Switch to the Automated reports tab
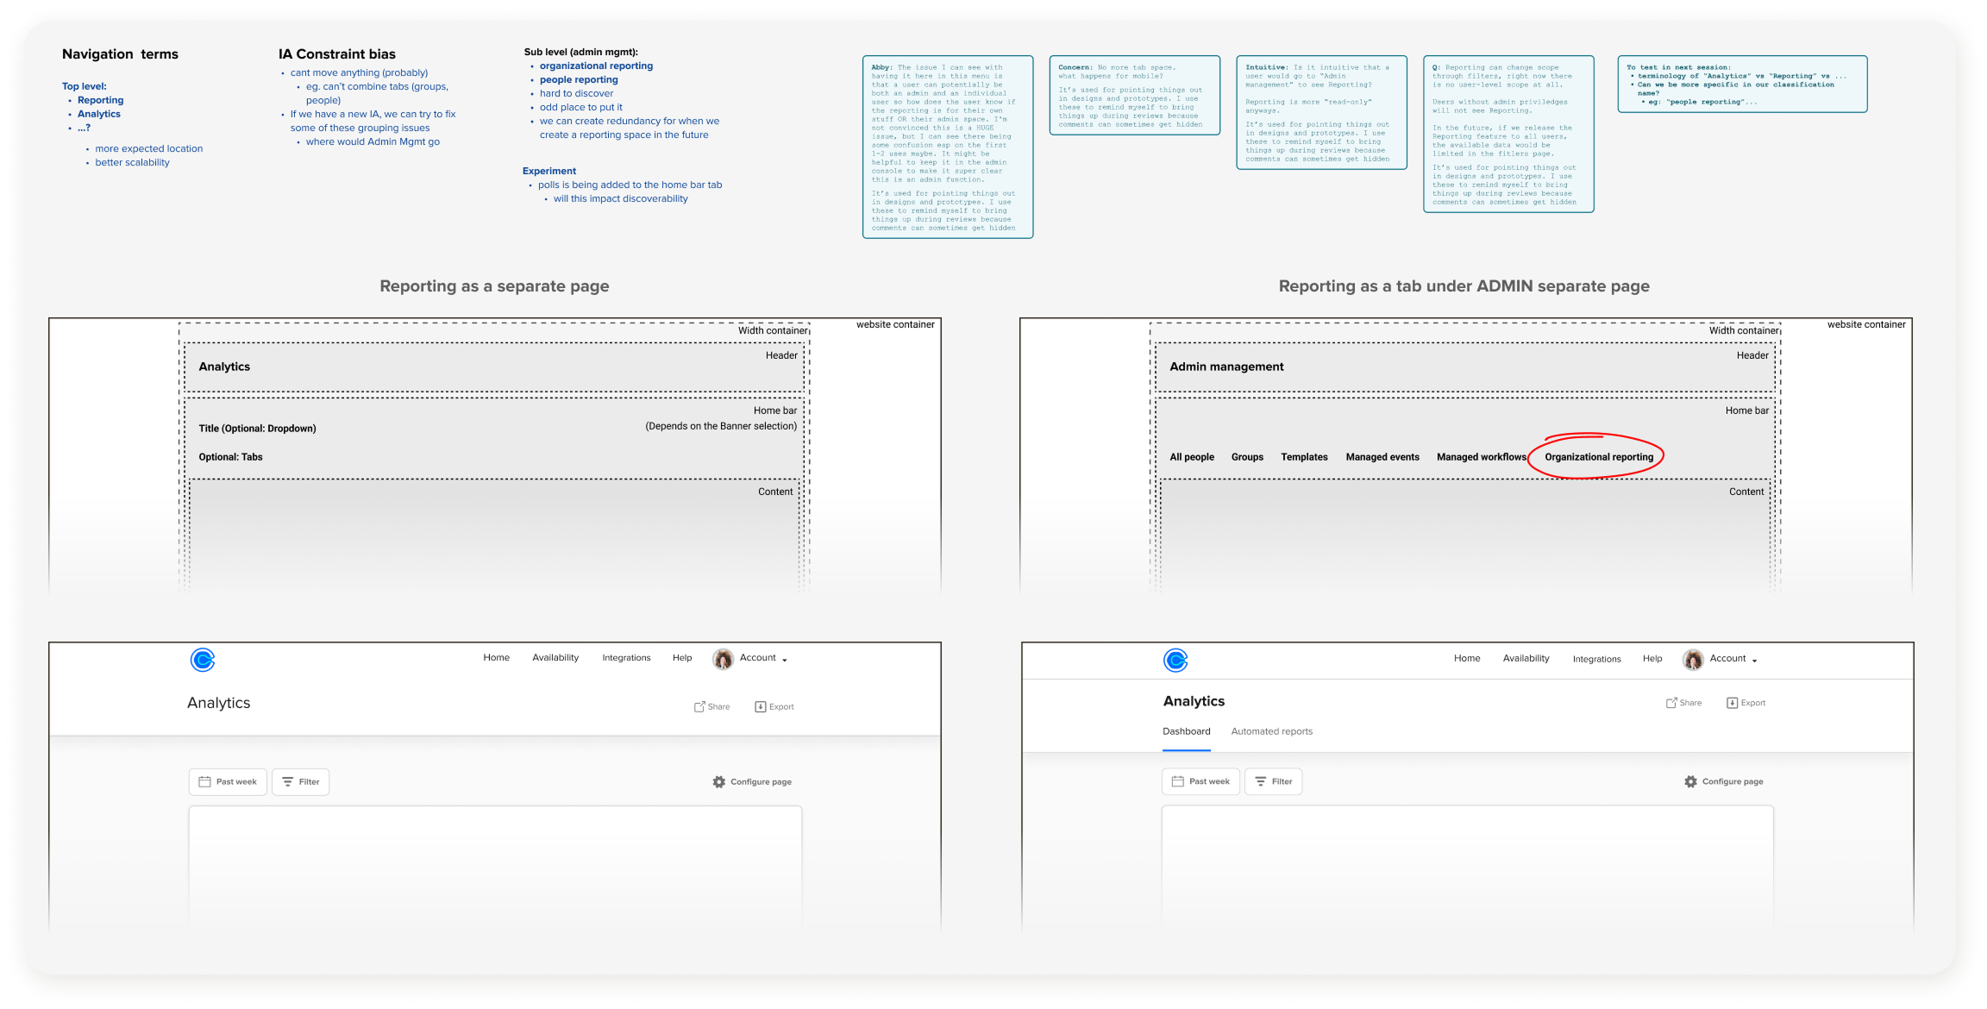The image size is (1987, 1009). [x=1272, y=731]
